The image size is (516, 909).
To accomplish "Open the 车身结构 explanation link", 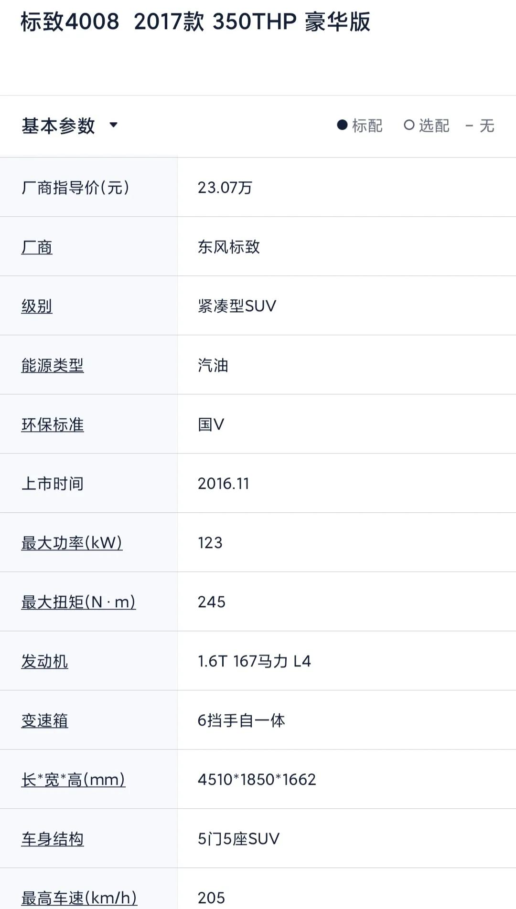I will click(x=52, y=839).
